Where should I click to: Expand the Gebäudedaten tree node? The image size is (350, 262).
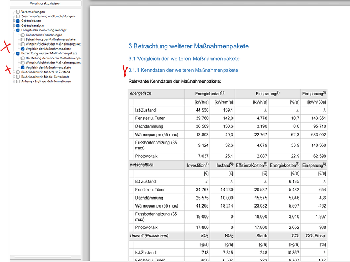(14, 21)
